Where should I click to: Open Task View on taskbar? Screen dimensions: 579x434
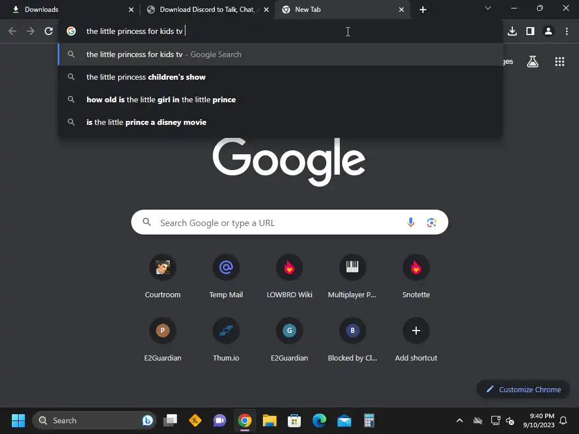click(x=170, y=420)
